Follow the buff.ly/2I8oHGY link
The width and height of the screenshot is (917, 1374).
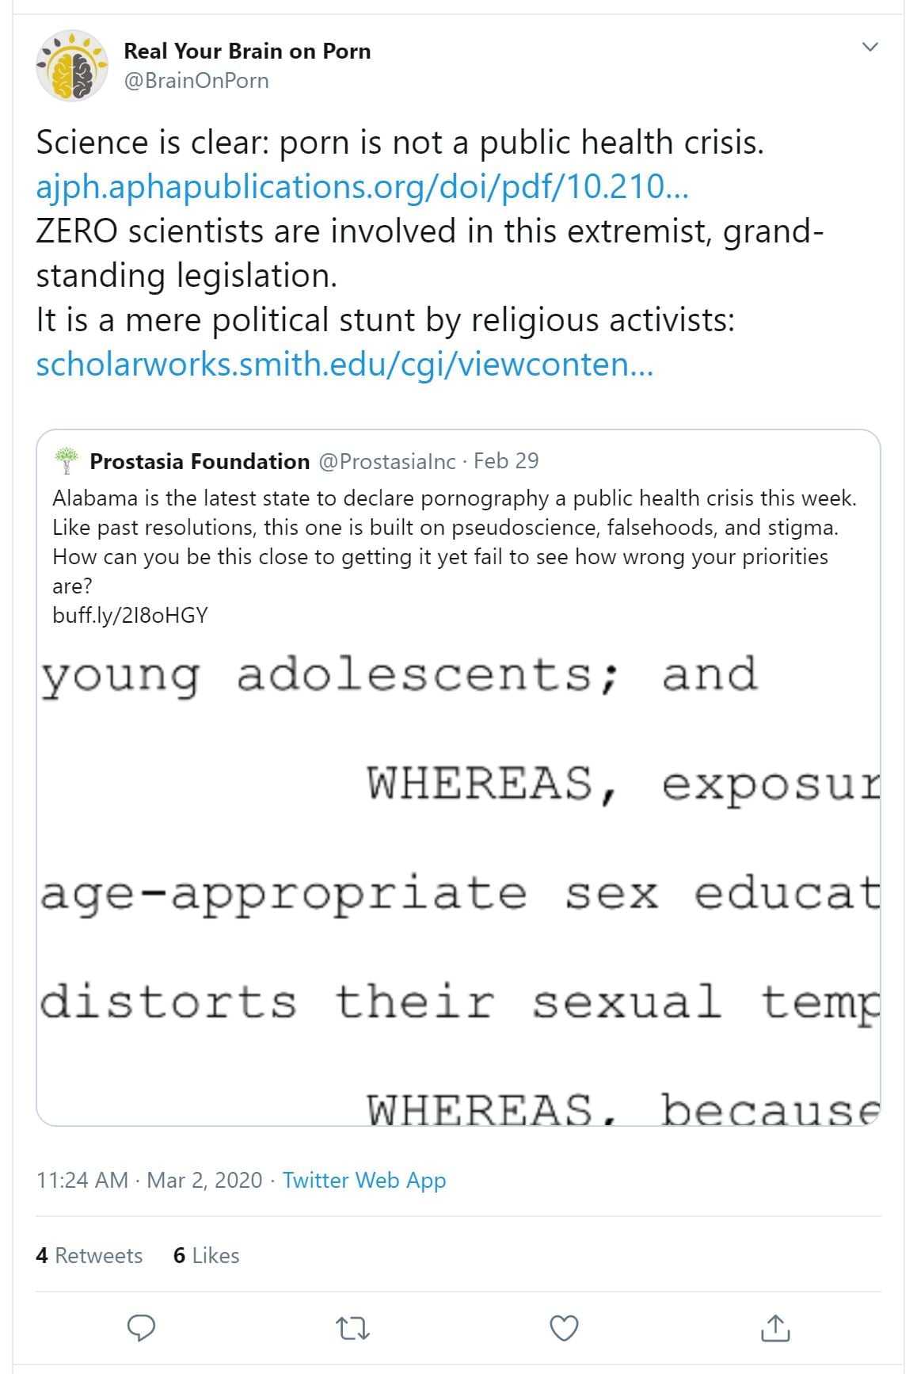click(130, 615)
